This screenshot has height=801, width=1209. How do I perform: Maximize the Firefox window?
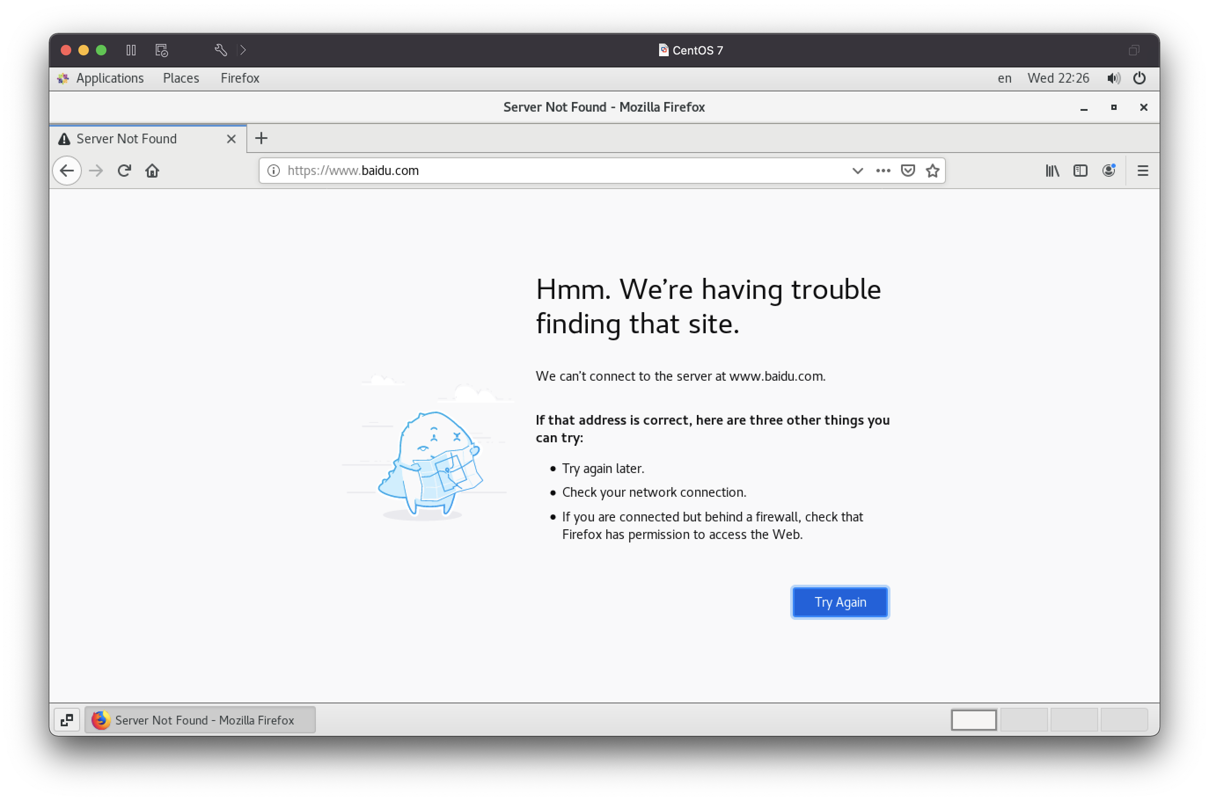[1114, 107]
